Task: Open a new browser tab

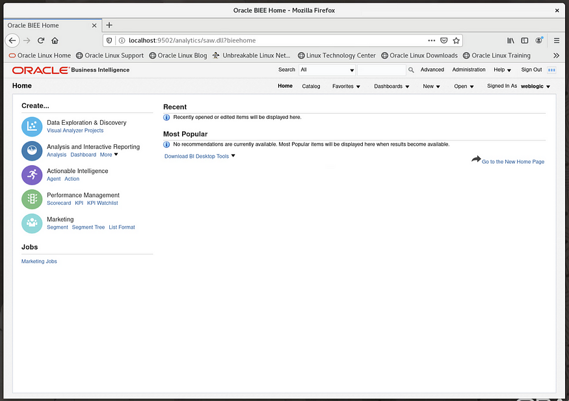Action: (109, 25)
